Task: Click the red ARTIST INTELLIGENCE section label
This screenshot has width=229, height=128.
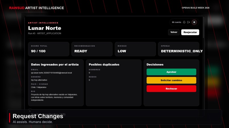Action: pos(43,23)
